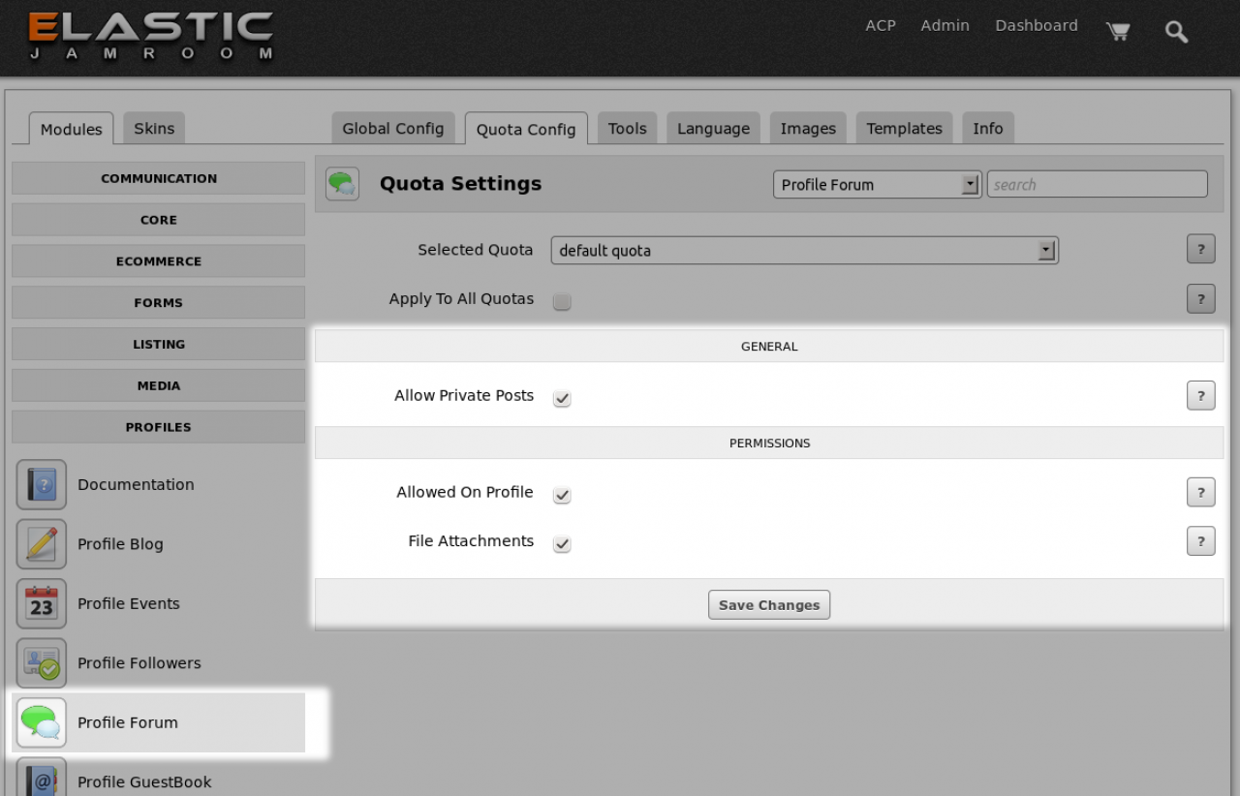
Task: Open the Profile Events calendar icon
Action: tap(42, 603)
